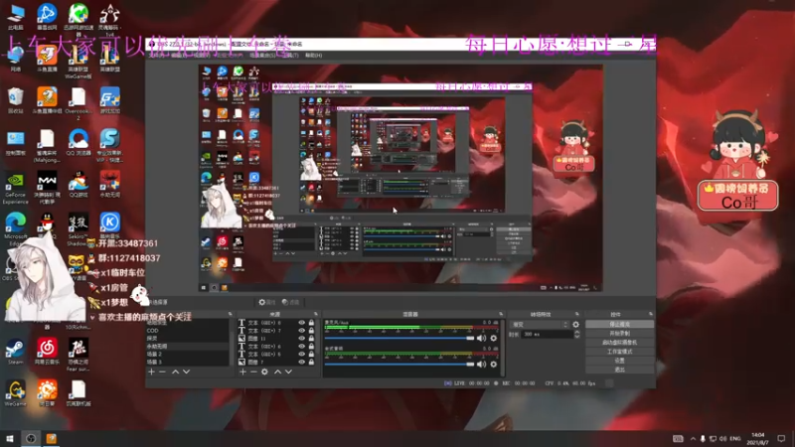Viewport: 795px width, 447px height.
Task: Open notification center in system tray
Action: pos(781,438)
